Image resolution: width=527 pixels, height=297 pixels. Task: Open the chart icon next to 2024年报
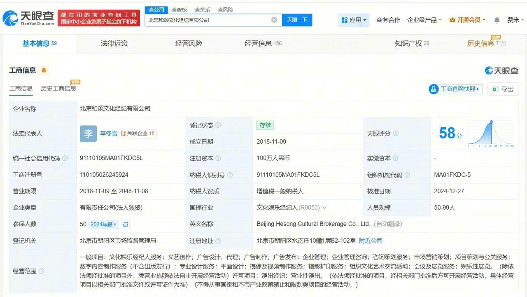[126, 224]
